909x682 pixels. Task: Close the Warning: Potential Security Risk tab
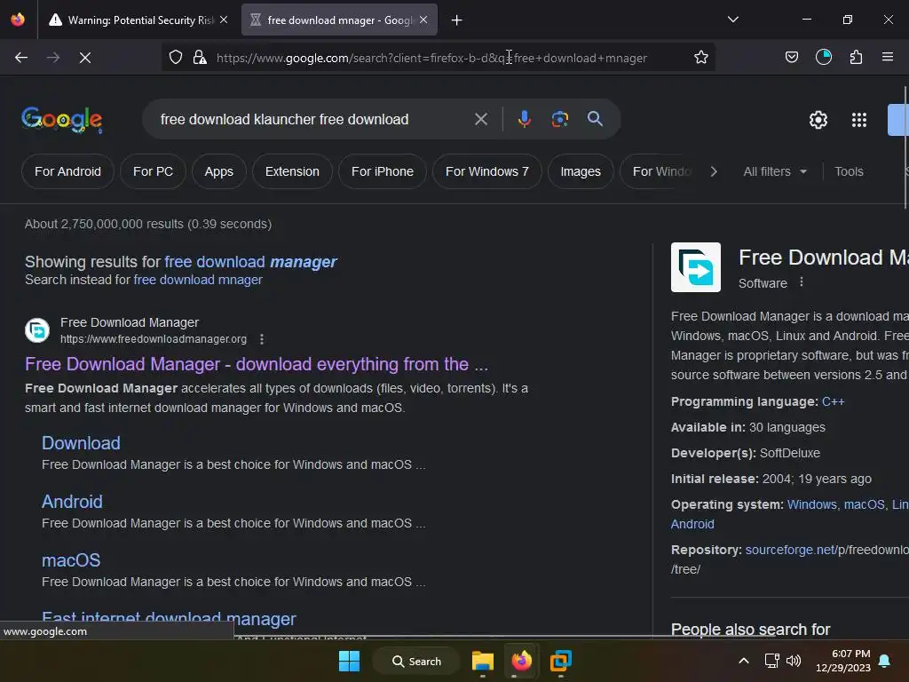pyautogui.click(x=224, y=20)
